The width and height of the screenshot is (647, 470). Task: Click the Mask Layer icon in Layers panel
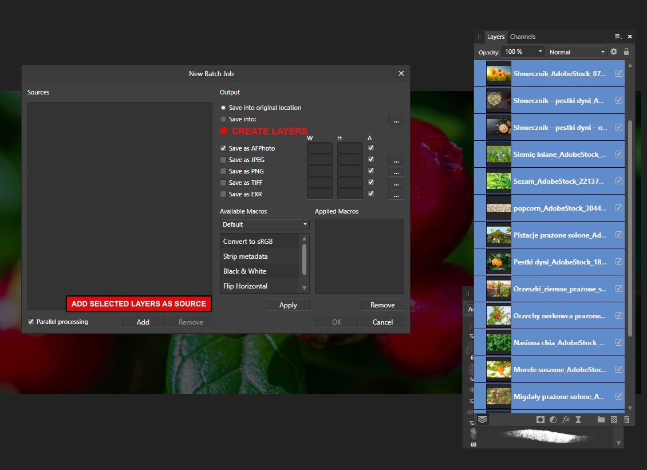540,420
